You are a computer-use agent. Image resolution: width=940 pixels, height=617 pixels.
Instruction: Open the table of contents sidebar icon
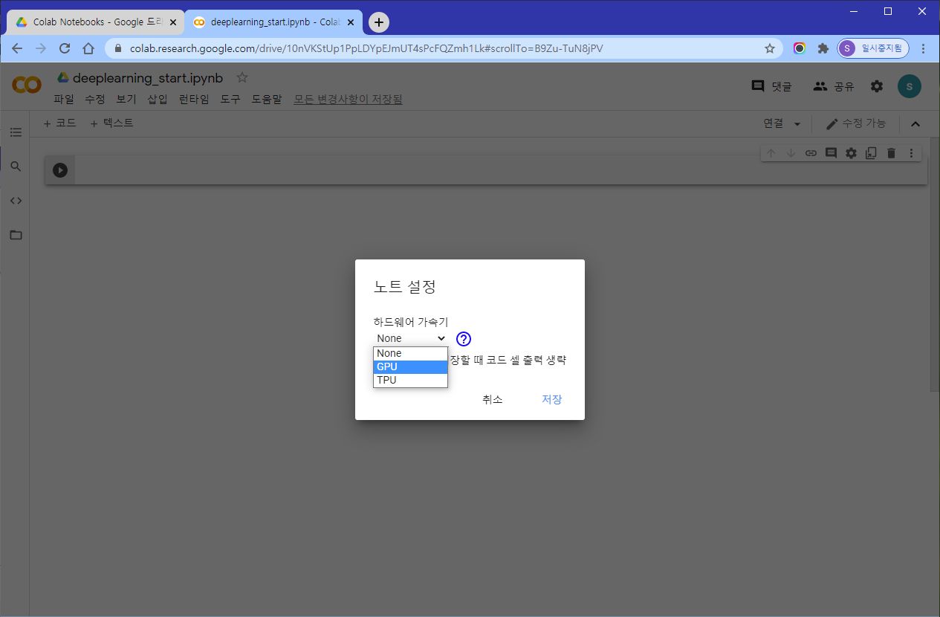pyautogui.click(x=16, y=132)
